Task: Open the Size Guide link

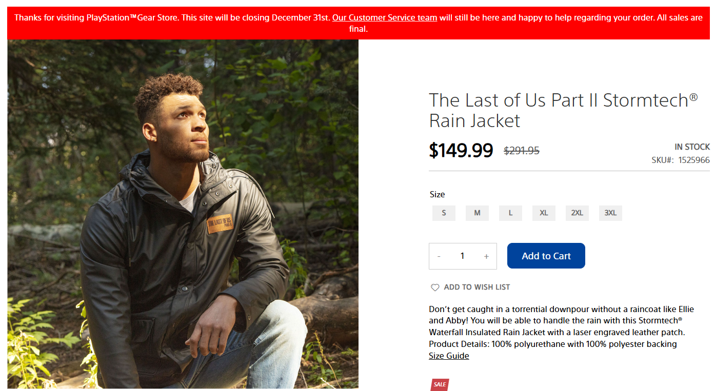Action: click(x=449, y=356)
